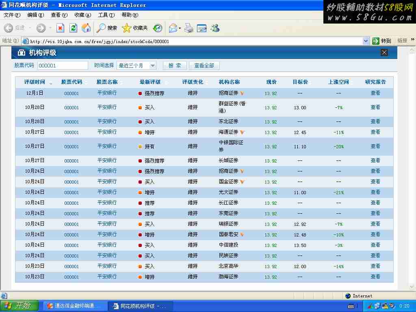Sort by 评级时间 column header
Screen dimensions: 416x312
pos(35,82)
